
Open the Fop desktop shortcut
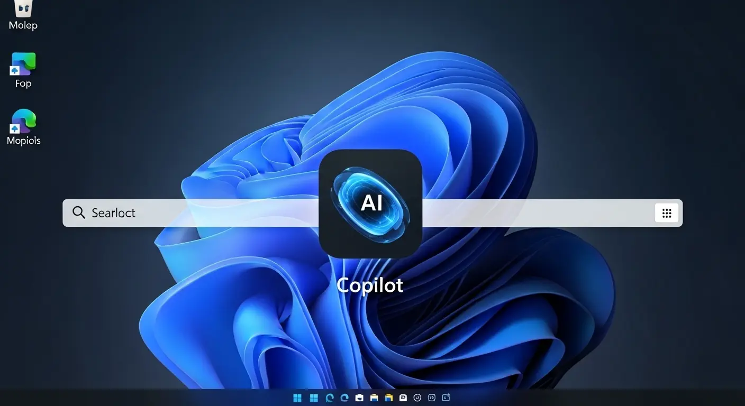(23, 70)
